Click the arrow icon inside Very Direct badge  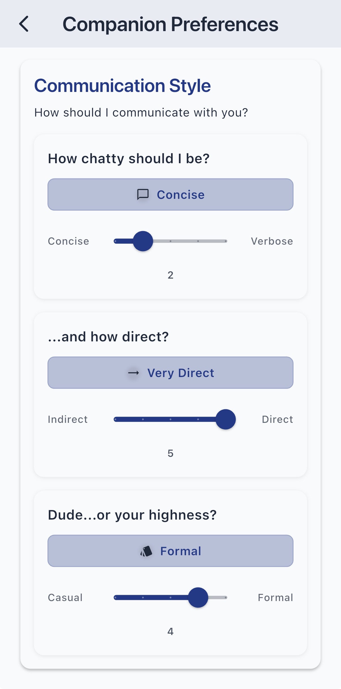point(133,373)
